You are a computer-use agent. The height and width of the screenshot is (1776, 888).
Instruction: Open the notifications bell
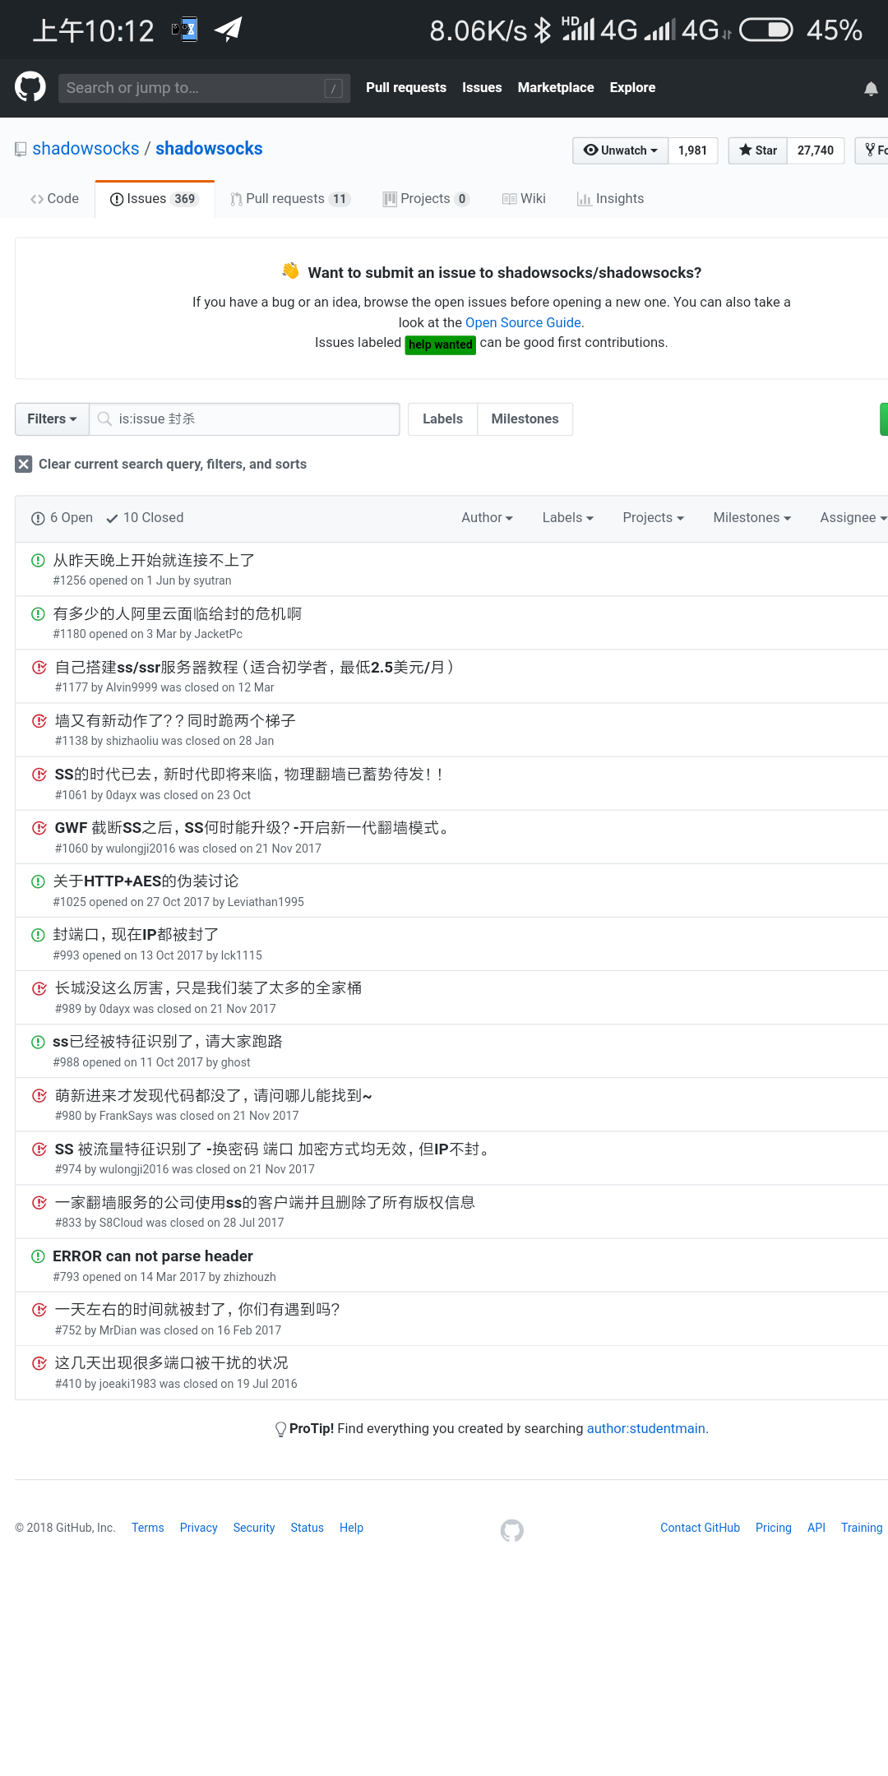[871, 88]
